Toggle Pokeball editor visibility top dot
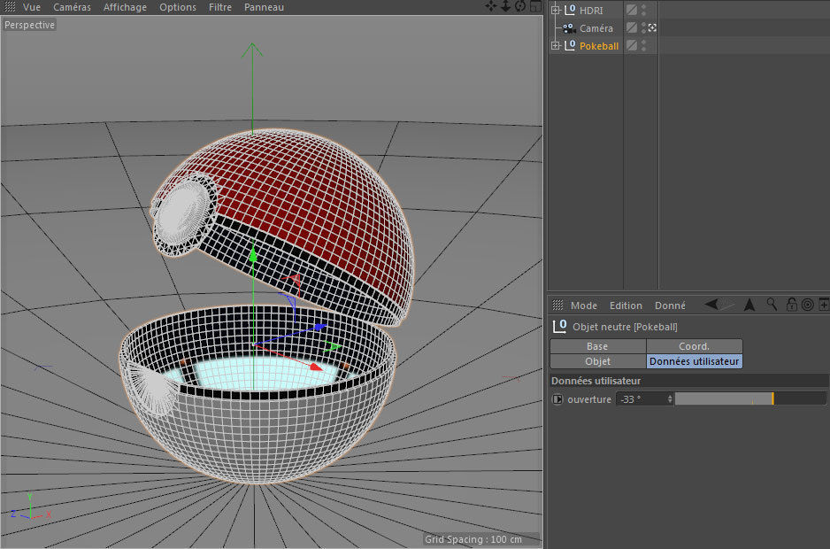830x549 pixels. (643, 43)
